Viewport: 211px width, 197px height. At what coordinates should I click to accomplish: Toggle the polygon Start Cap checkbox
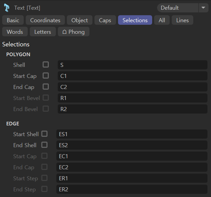click(x=46, y=76)
